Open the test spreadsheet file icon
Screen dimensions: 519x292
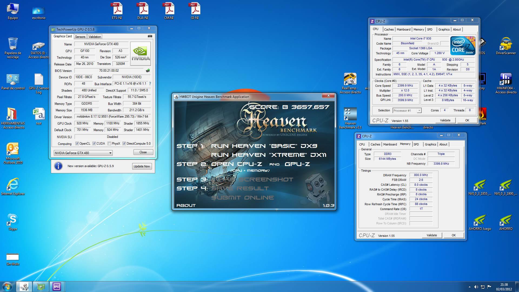click(x=39, y=116)
